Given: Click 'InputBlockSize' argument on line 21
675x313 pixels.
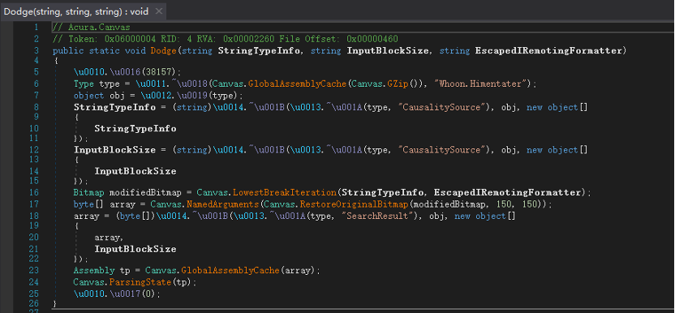Looking at the screenshot, I should (135, 249).
